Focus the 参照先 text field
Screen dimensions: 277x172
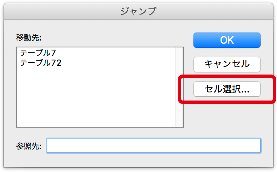coord(154,146)
